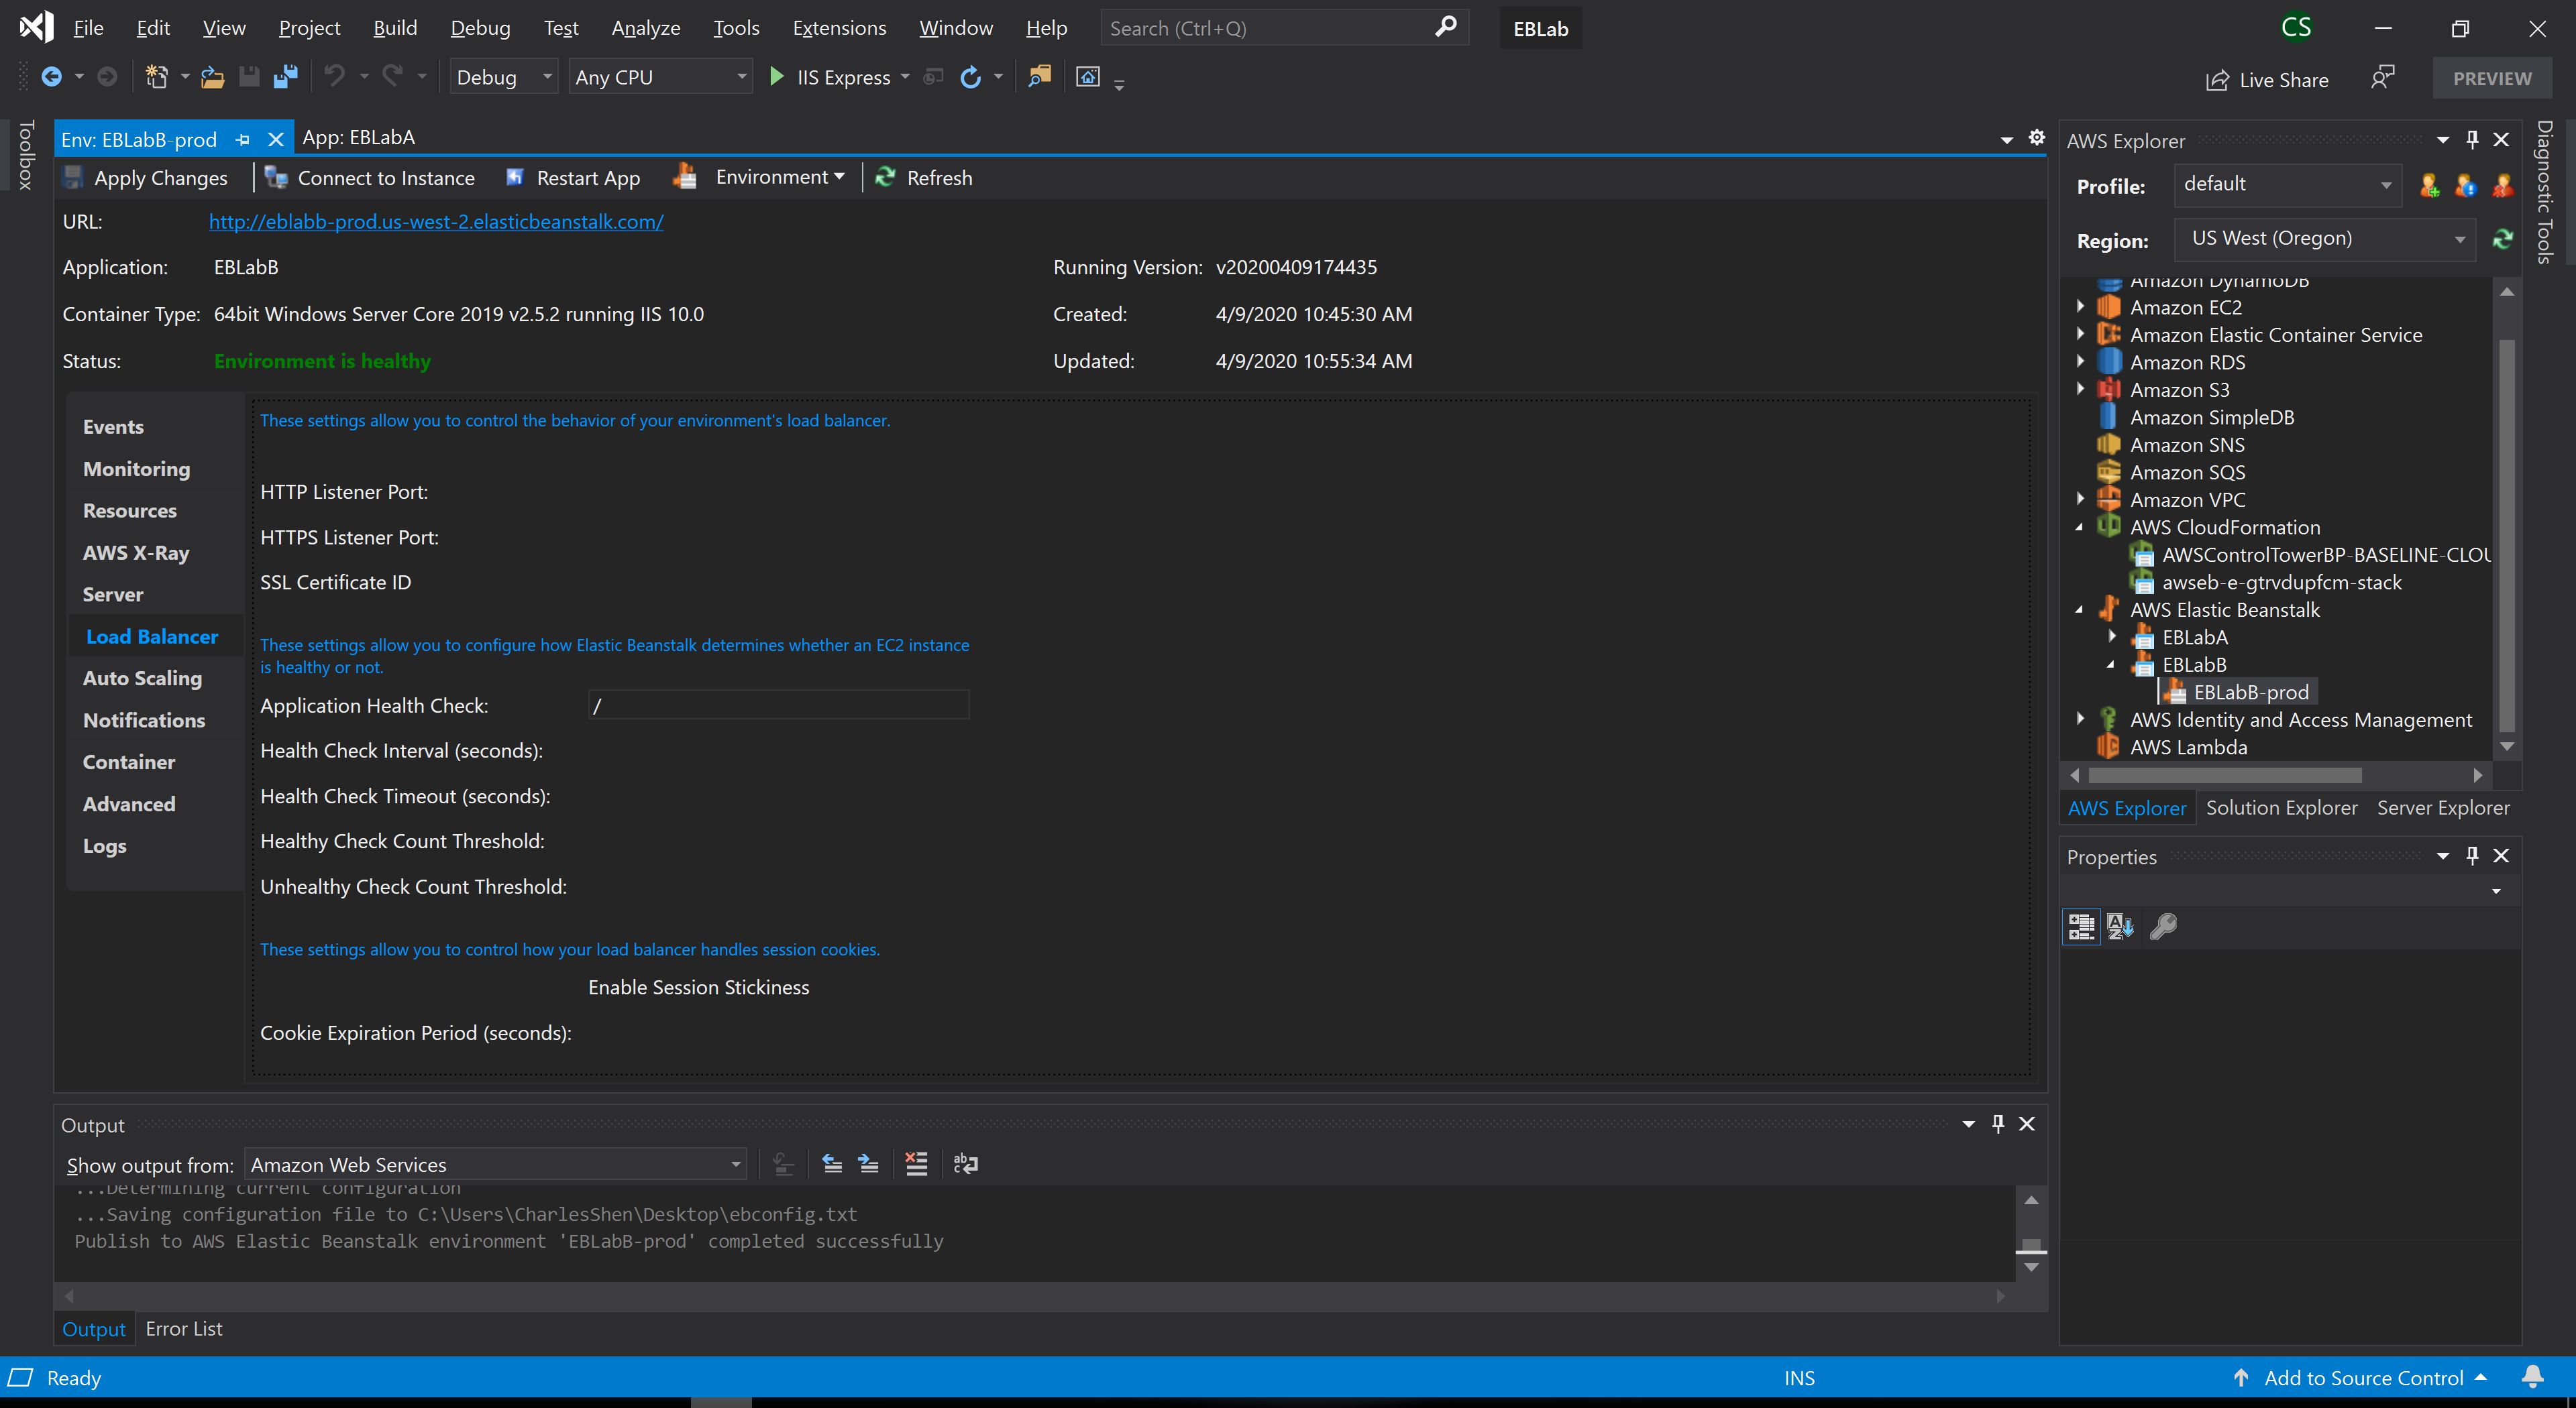Toggle Word Wrap in Output panel
2576x1408 pixels.
pyautogui.click(x=965, y=1163)
